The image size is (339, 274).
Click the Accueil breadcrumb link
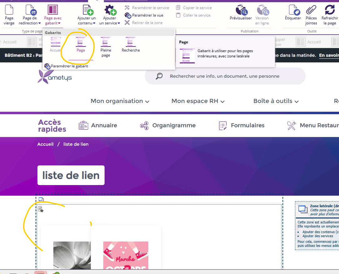[45, 144]
